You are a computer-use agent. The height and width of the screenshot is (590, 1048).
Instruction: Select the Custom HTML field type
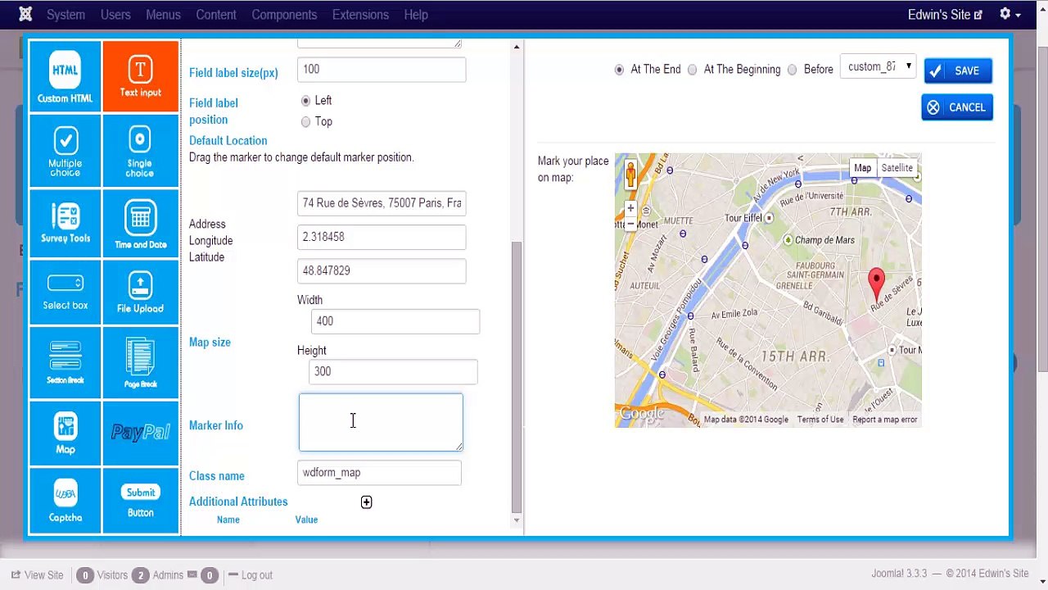coord(65,76)
